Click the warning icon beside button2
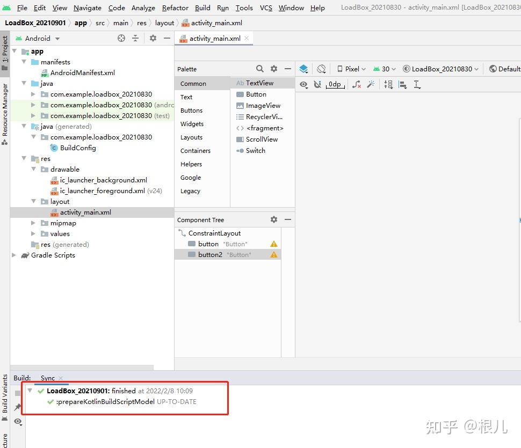This screenshot has height=448, width=521. click(273, 254)
